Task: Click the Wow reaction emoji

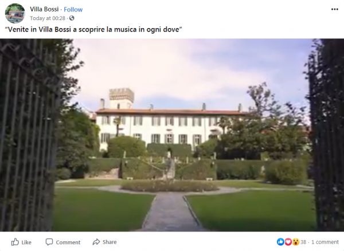Action: point(295,242)
